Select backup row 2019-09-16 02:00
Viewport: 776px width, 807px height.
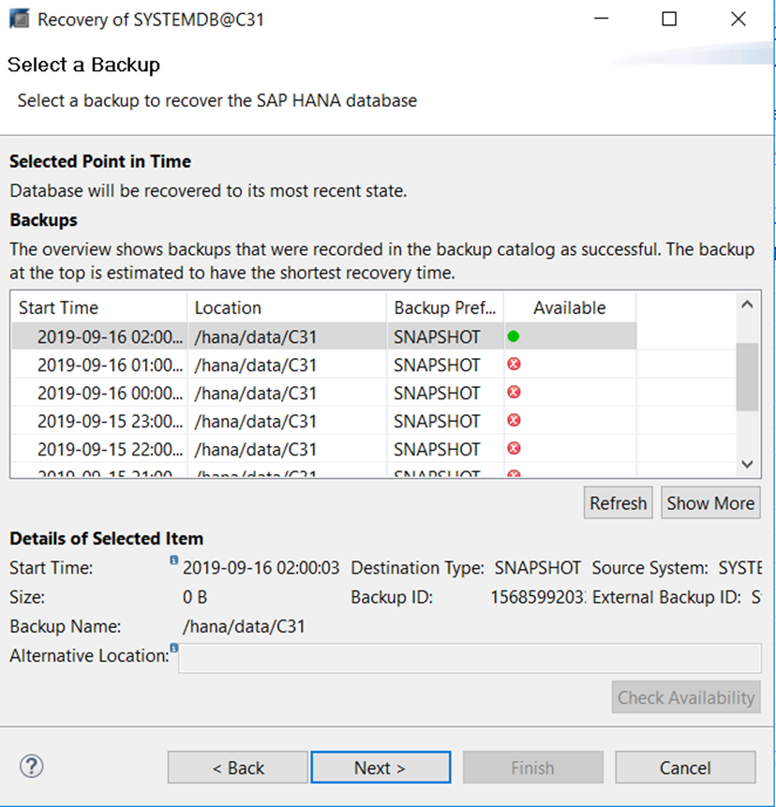(323, 336)
